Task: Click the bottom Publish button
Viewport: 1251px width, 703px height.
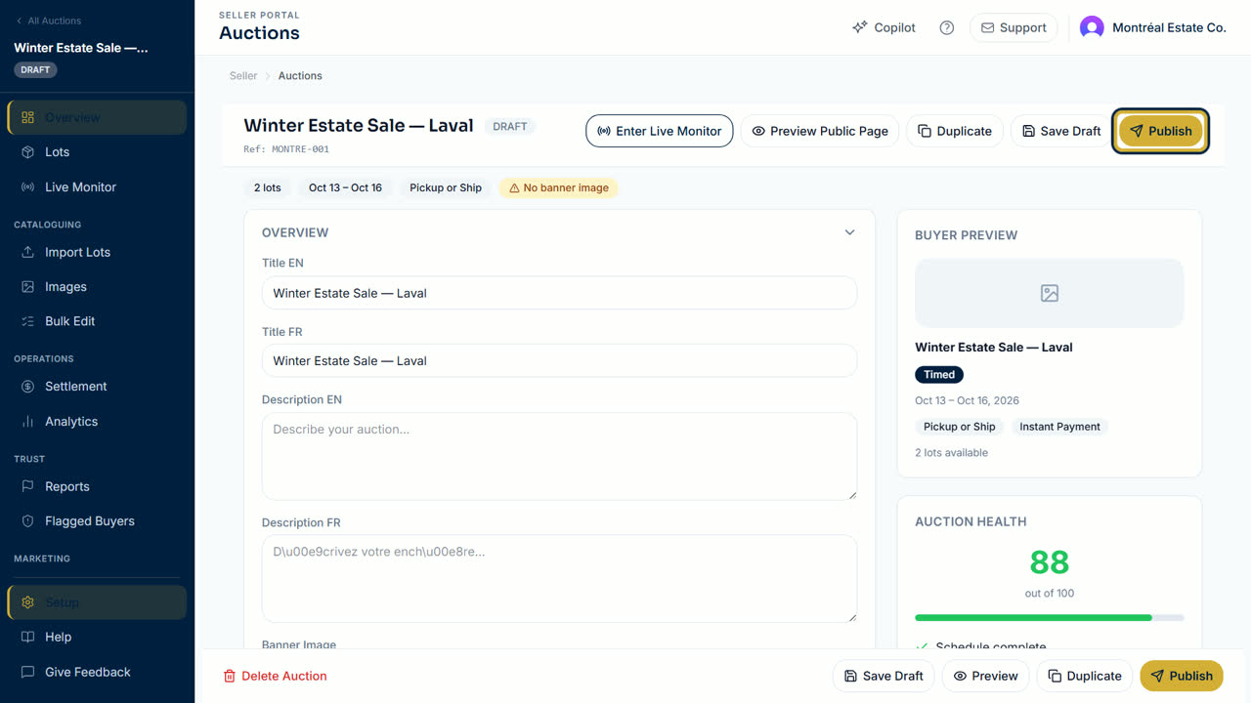Action: tap(1181, 676)
